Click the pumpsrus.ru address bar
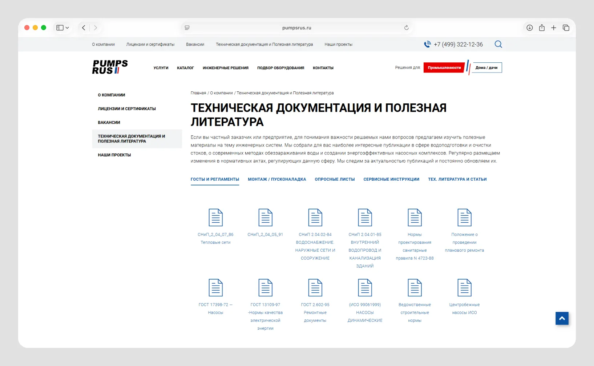 296,28
